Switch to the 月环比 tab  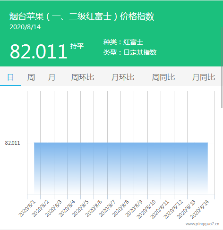[123, 77]
